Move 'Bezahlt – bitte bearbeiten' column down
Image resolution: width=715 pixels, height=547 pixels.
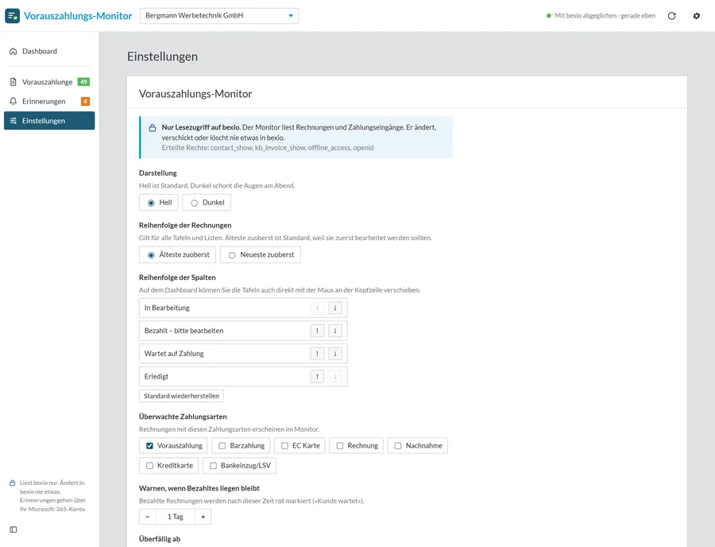[x=335, y=331]
